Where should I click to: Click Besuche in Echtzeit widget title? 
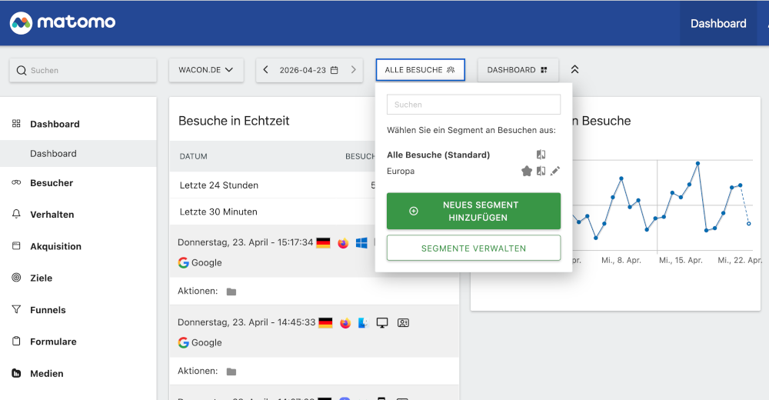234,121
